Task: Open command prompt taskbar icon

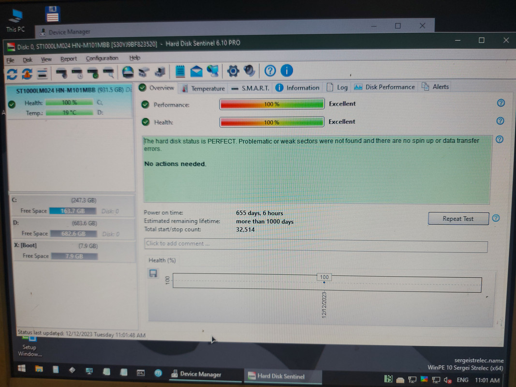Action: tap(141, 372)
